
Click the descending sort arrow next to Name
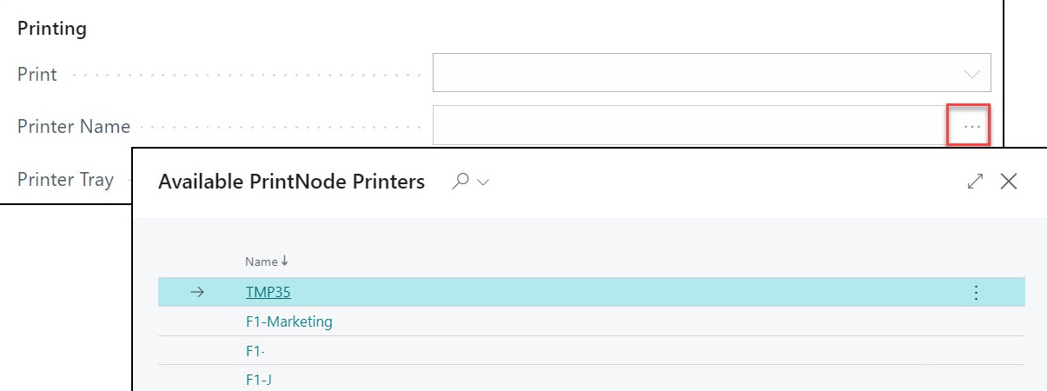[x=285, y=262]
